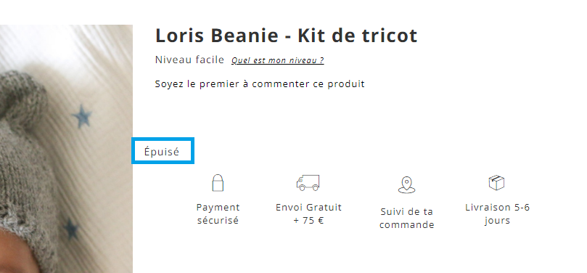Click the "Livraison 5-6 jours" caption
The image size is (587, 273).
coord(497,214)
